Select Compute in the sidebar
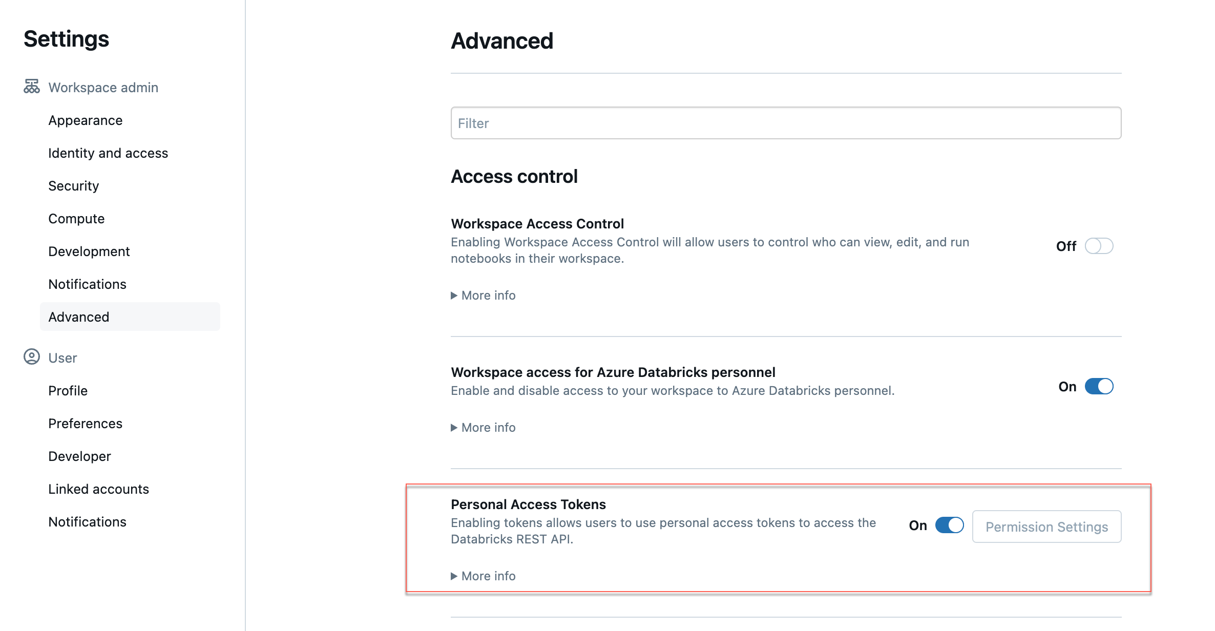Image resolution: width=1215 pixels, height=631 pixels. point(76,219)
